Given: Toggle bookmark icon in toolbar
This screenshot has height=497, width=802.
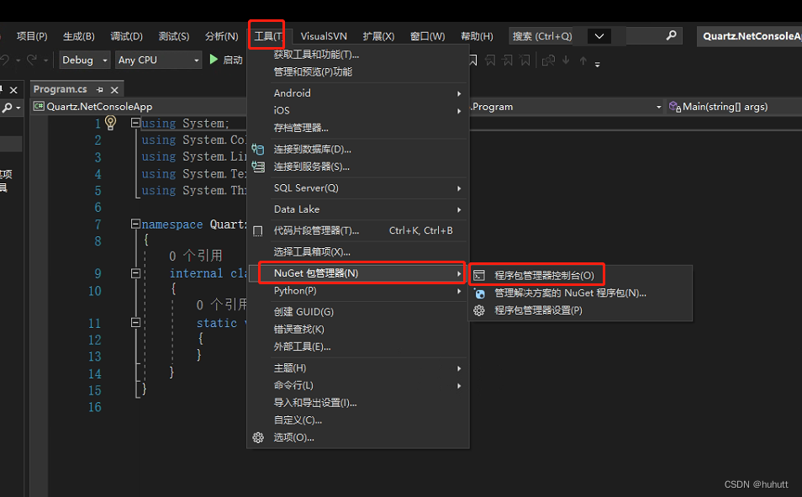Looking at the screenshot, I should pos(473,61).
